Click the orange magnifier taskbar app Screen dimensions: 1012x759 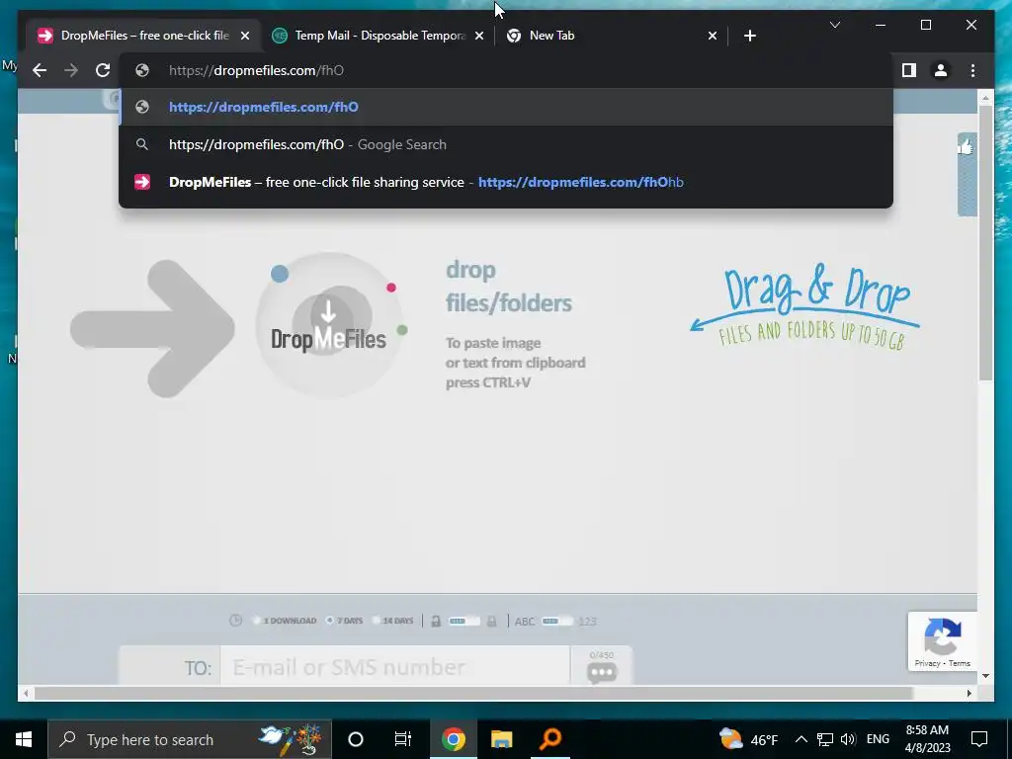[x=549, y=739]
